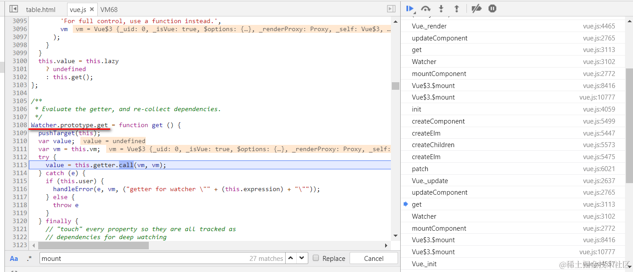Close the vue.js tab

(x=92, y=9)
